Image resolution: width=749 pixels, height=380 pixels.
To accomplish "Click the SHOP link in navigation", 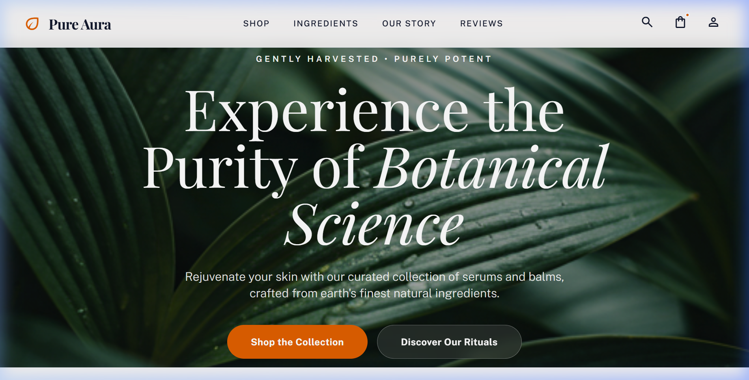I will click(x=256, y=23).
